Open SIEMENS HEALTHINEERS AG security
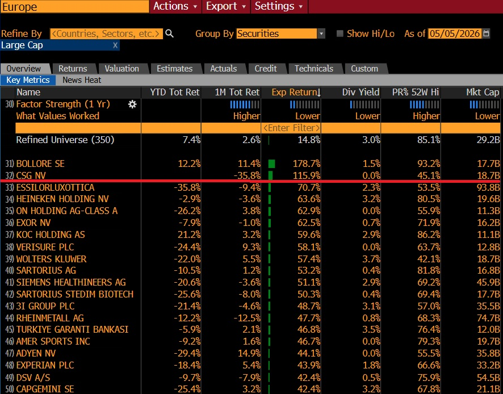Image resolution: width=503 pixels, height=394 pixels. pyautogui.click(x=250, y=282)
